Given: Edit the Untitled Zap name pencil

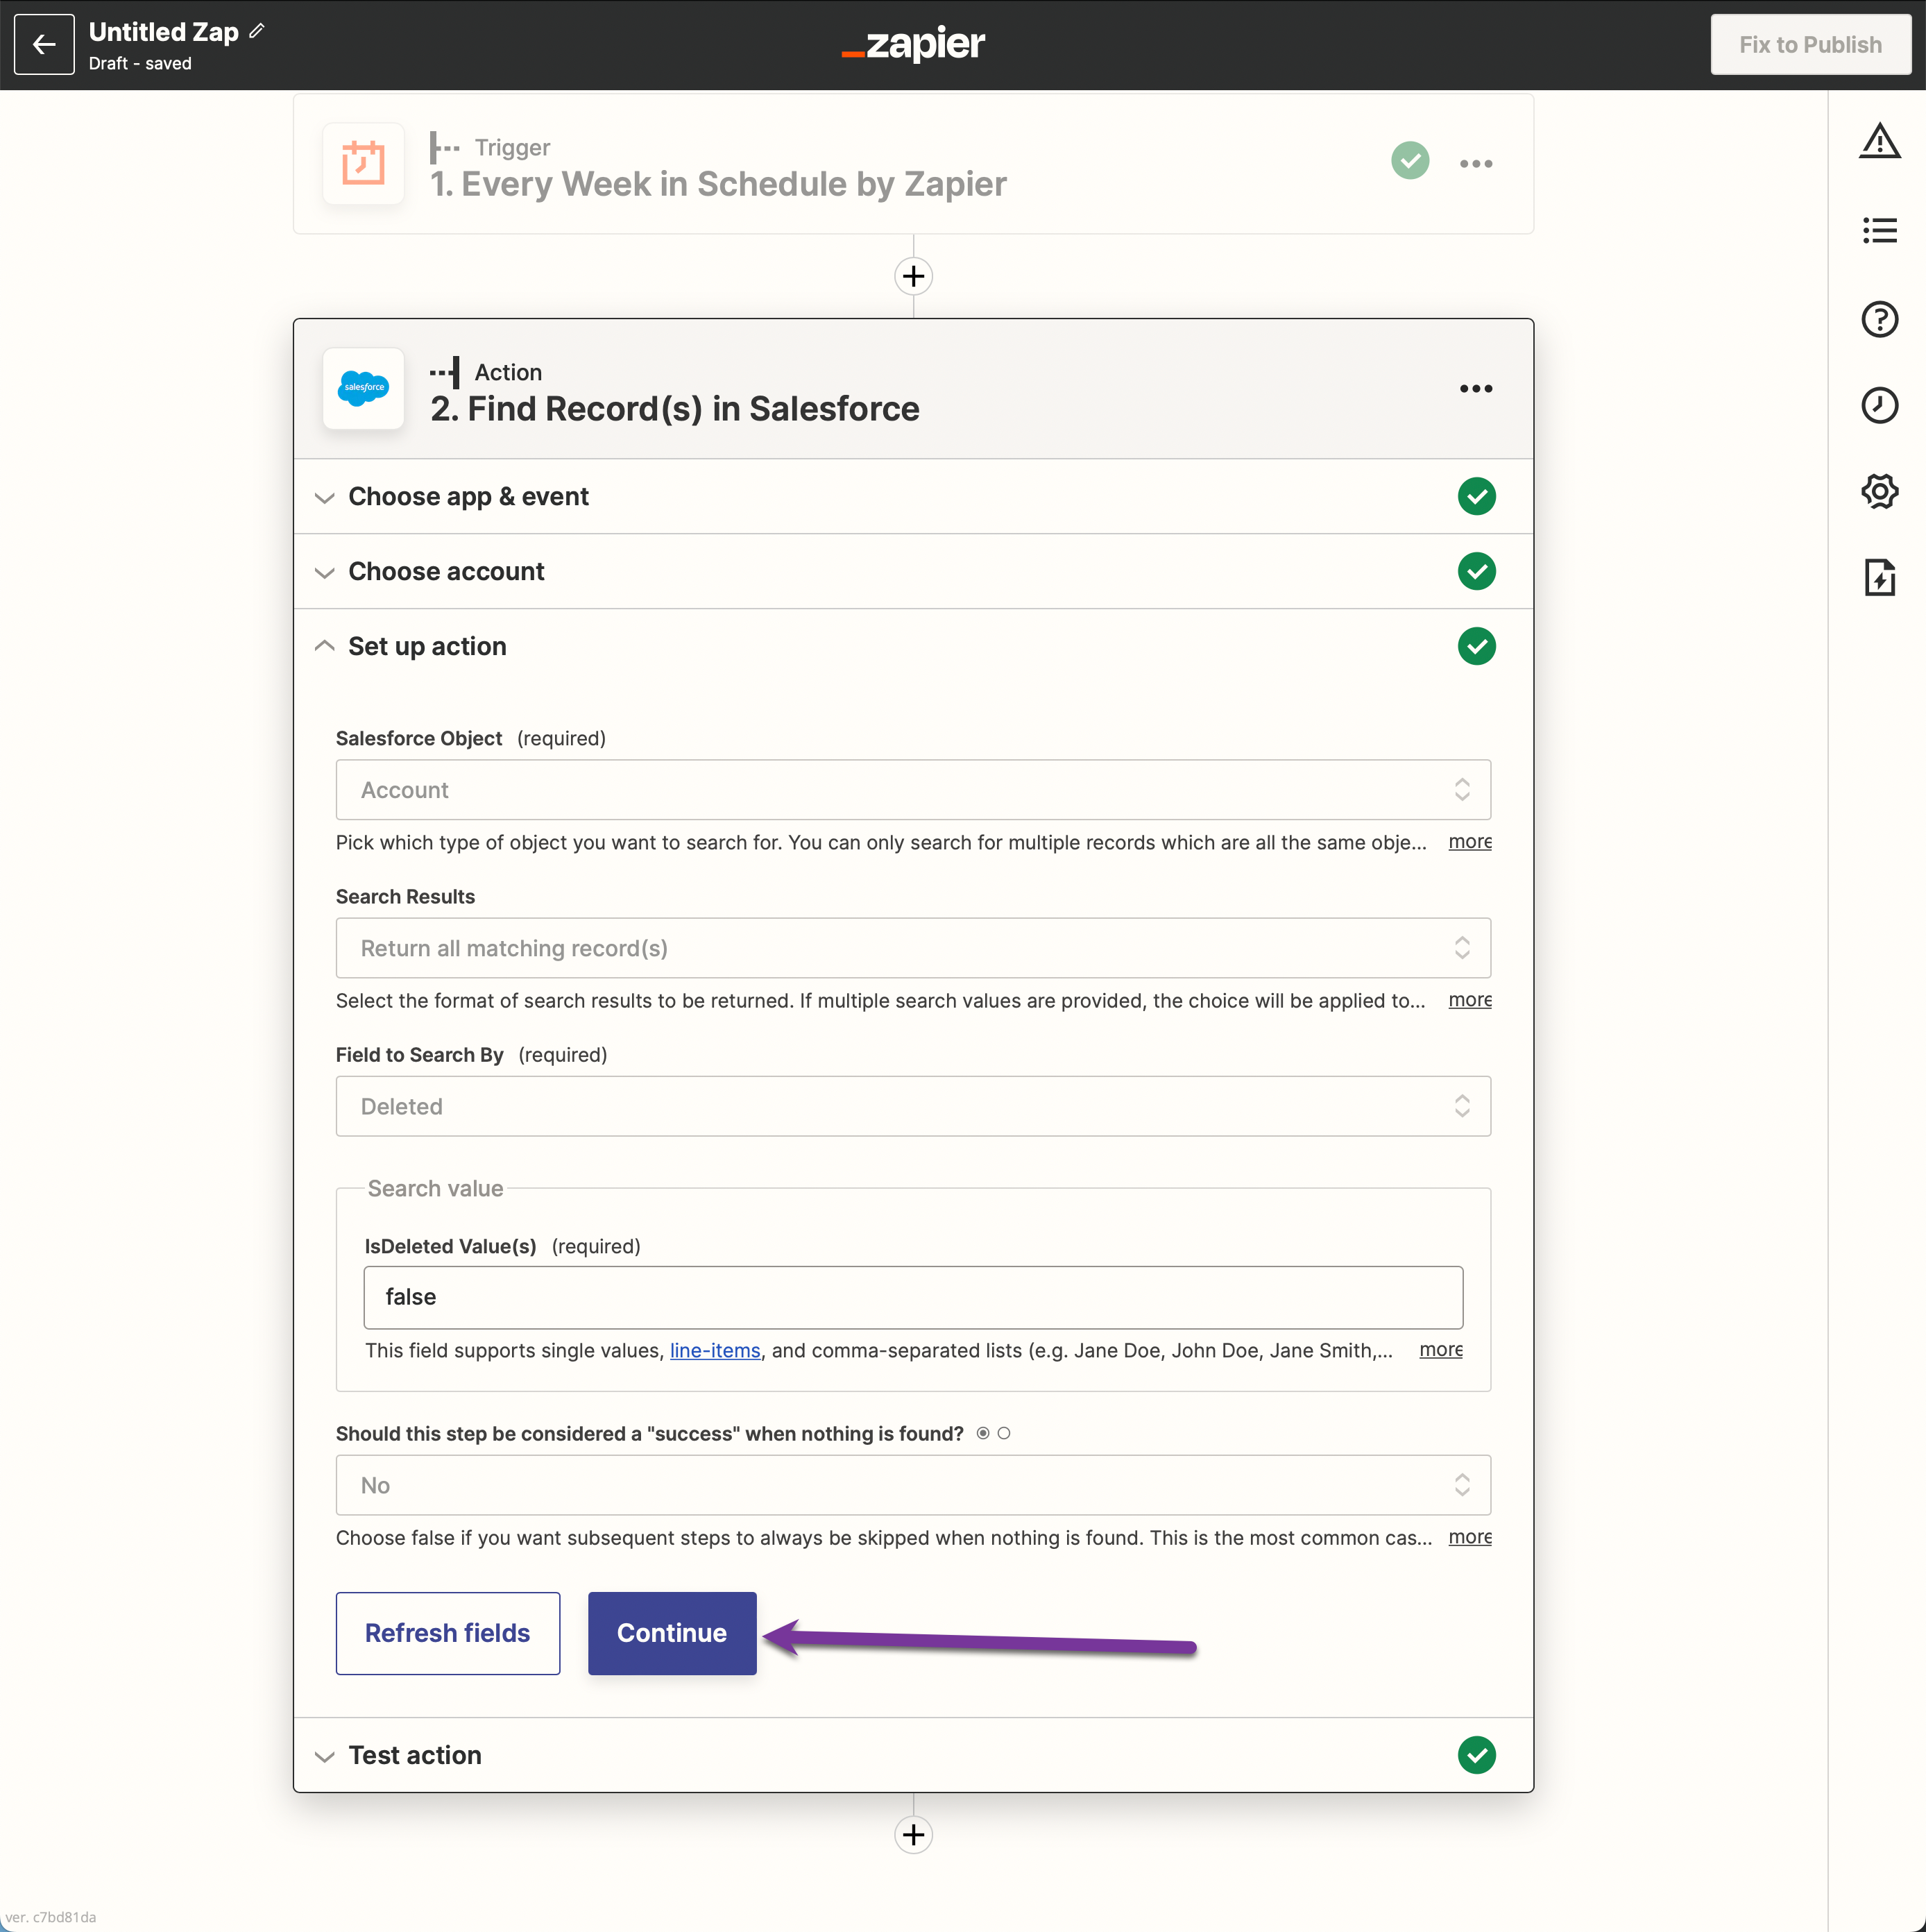Looking at the screenshot, I should pyautogui.click(x=257, y=31).
